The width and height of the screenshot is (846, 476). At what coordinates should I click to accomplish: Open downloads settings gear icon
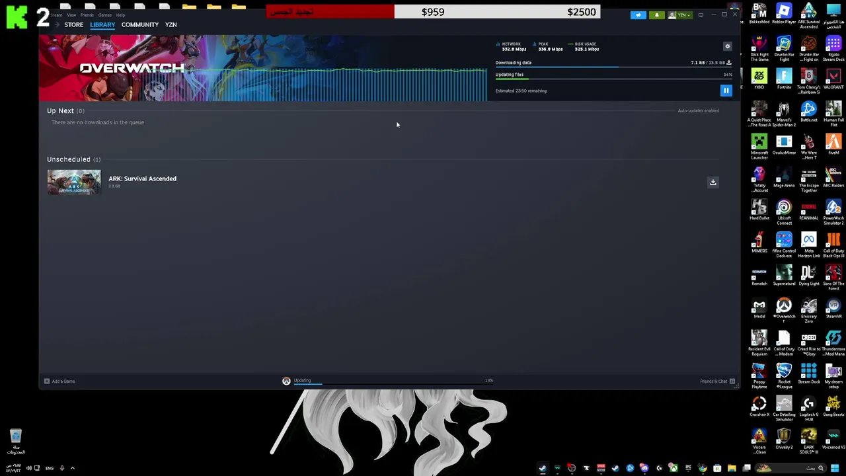click(x=728, y=46)
